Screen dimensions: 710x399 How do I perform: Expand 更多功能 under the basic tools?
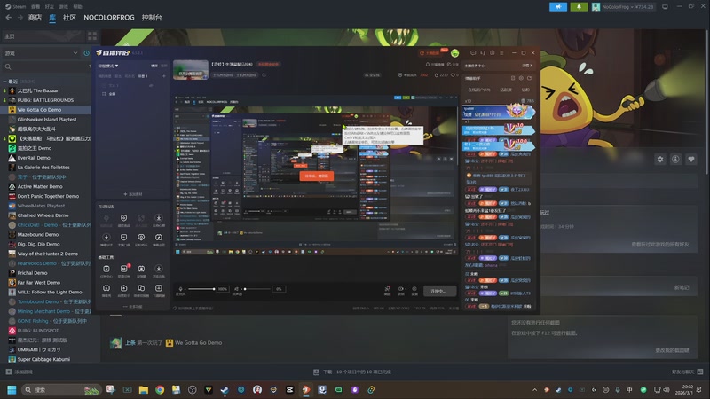coord(132,306)
